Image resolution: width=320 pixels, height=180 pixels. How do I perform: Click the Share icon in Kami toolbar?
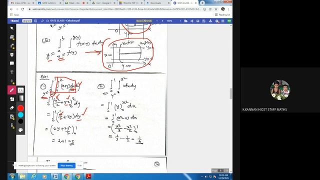click(192, 21)
